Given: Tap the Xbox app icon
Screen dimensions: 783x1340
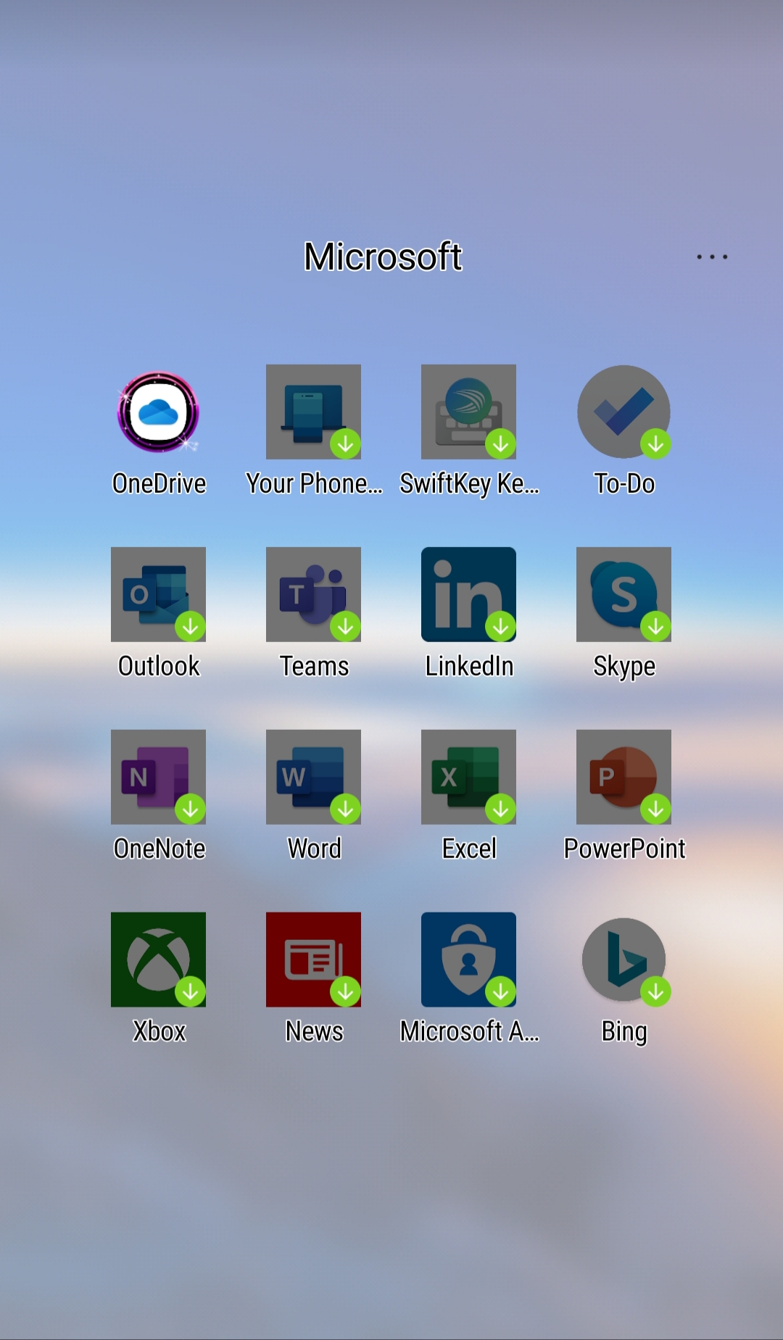Looking at the screenshot, I should click(x=158, y=960).
